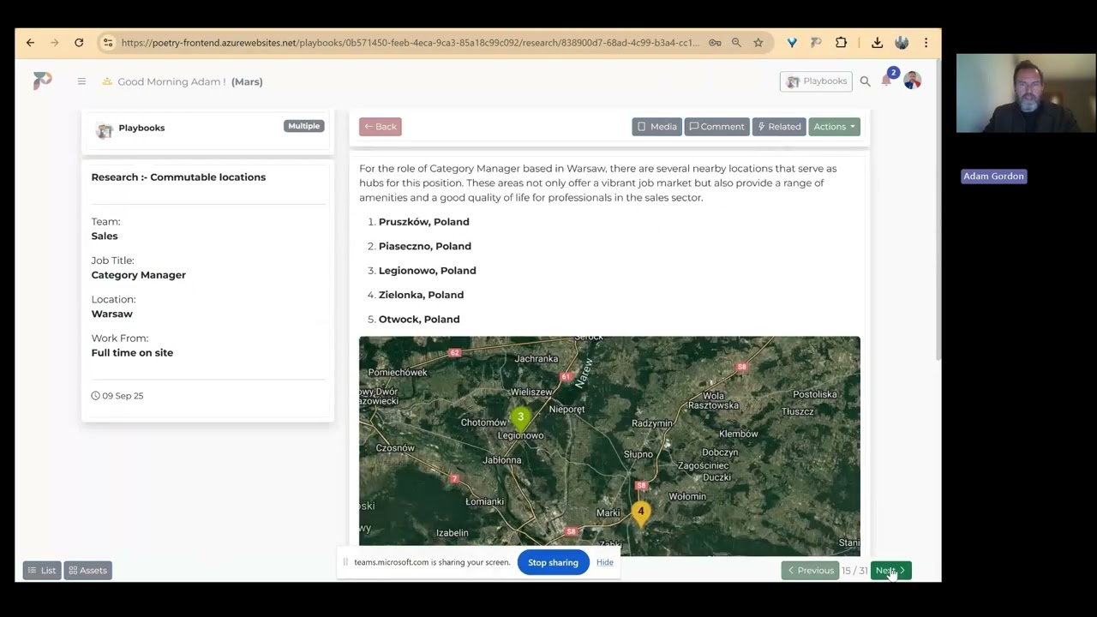This screenshot has height=617, width=1097.
Task: Go to Previous research page
Action: tap(810, 571)
